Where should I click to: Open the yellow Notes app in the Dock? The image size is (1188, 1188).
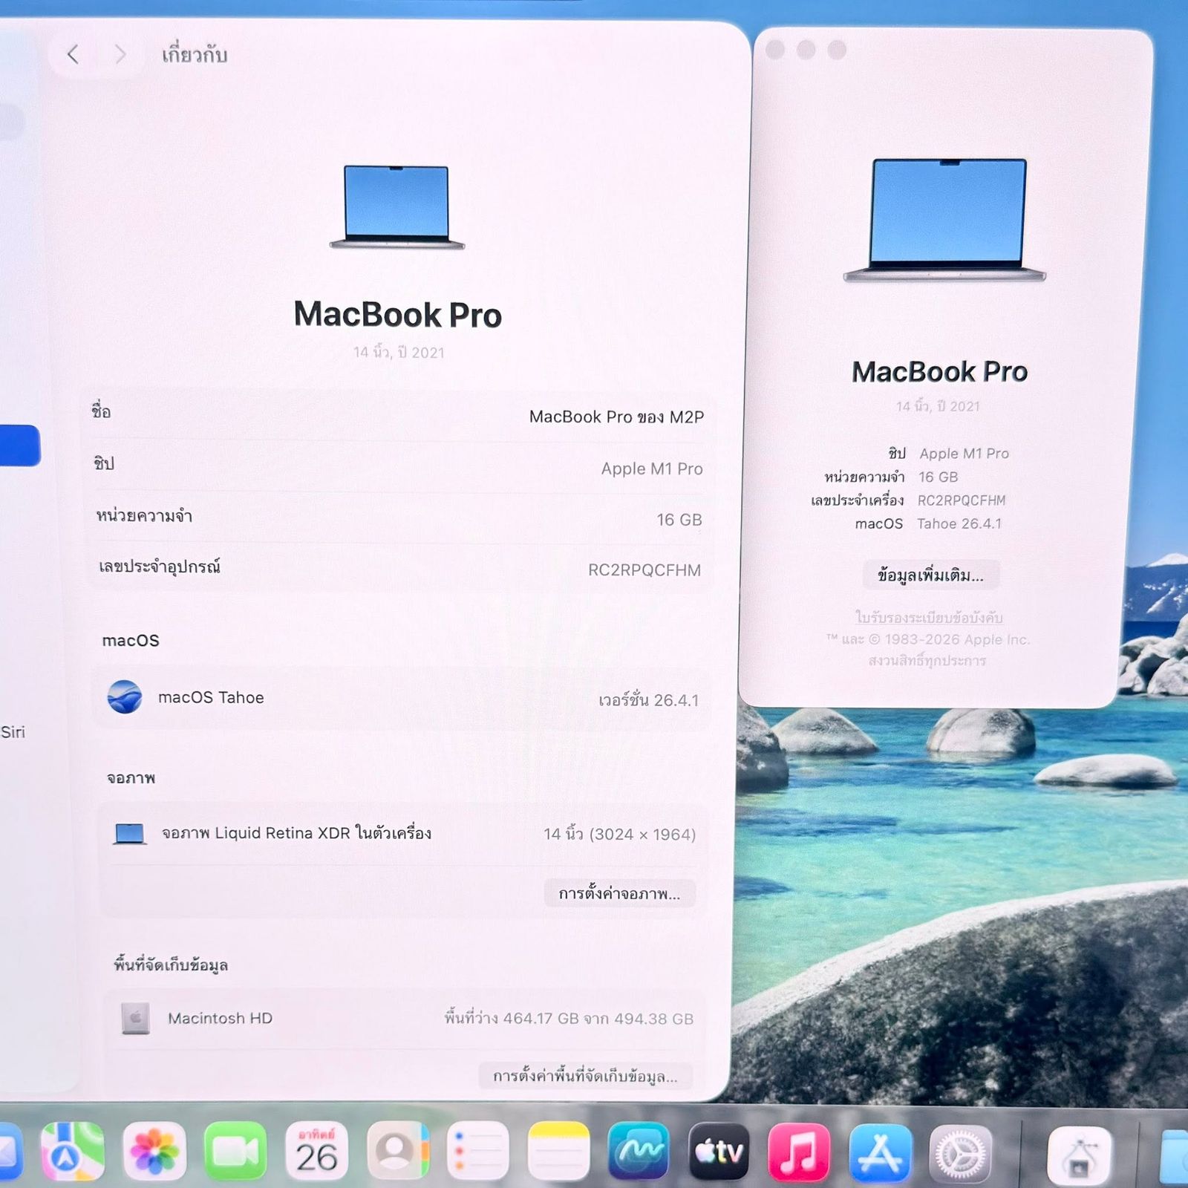pyautogui.click(x=558, y=1152)
